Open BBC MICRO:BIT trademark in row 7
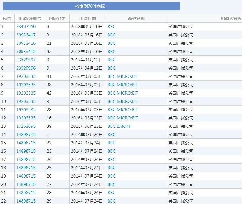This screenshot has height=204, width=242. 123,76
